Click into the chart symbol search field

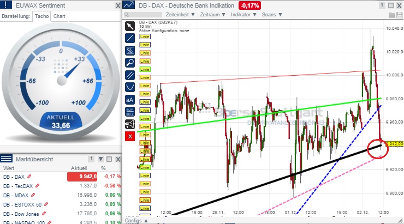[143, 15]
